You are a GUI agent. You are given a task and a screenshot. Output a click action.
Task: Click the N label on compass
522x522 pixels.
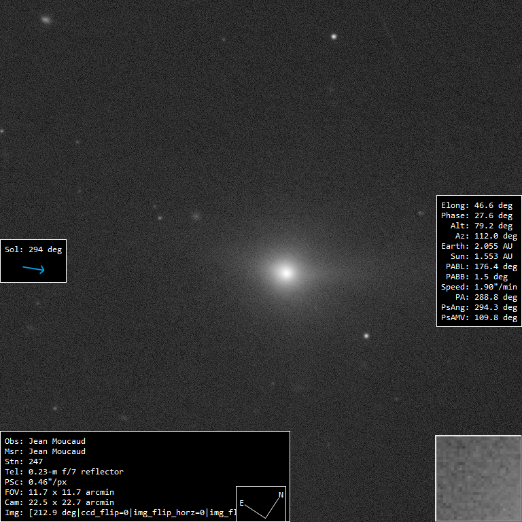tap(281, 495)
